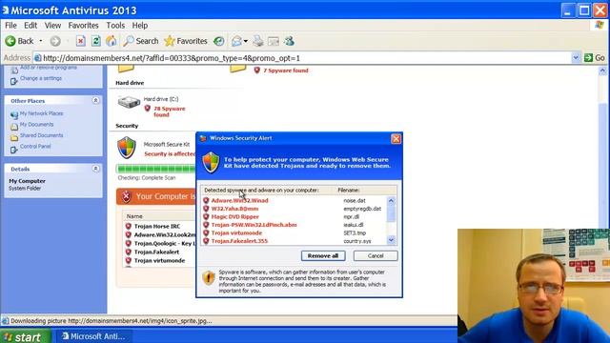
Task: Open My Documents link
Action: click(x=36, y=125)
